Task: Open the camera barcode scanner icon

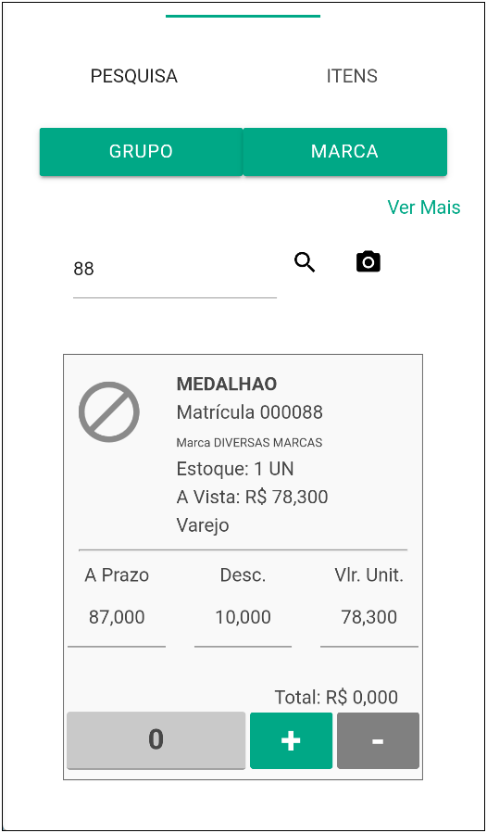Action: pos(368,262)
